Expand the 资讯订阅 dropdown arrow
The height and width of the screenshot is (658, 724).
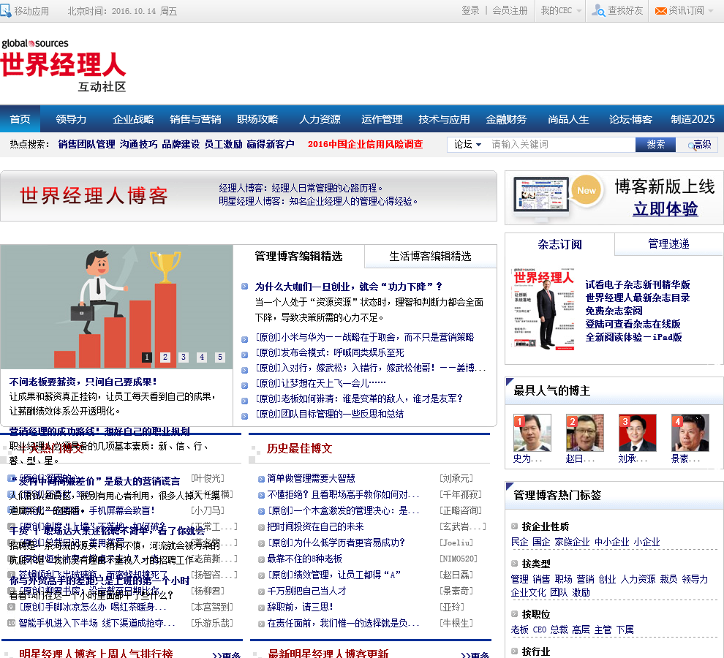click(711, 11)
